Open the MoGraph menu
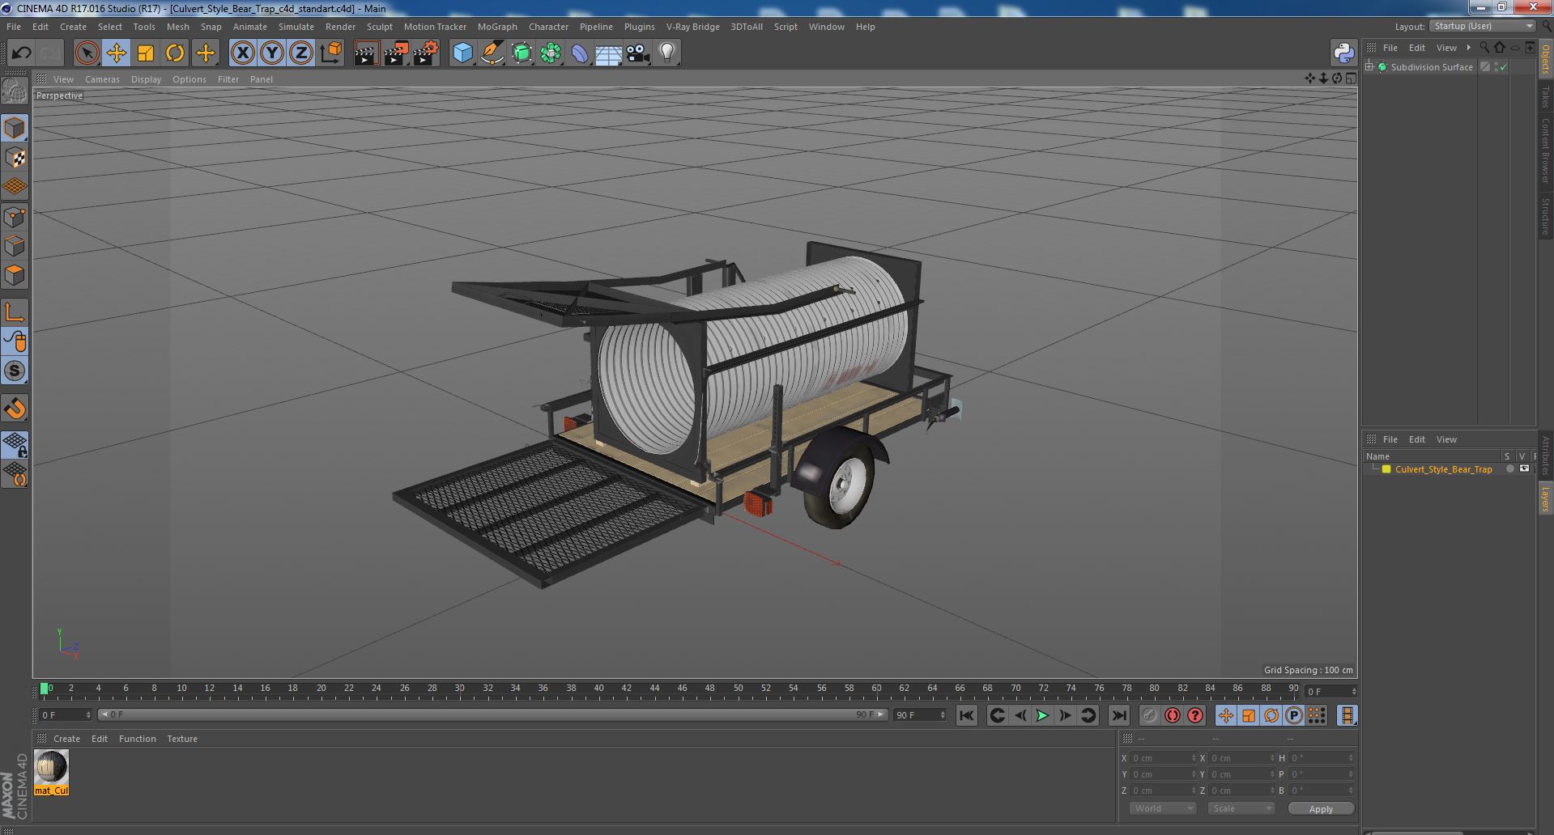1554x835 pixels. pos(497,27)
